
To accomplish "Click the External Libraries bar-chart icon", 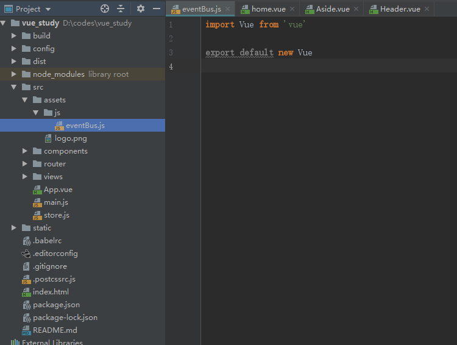I will [x=15, y=343].
